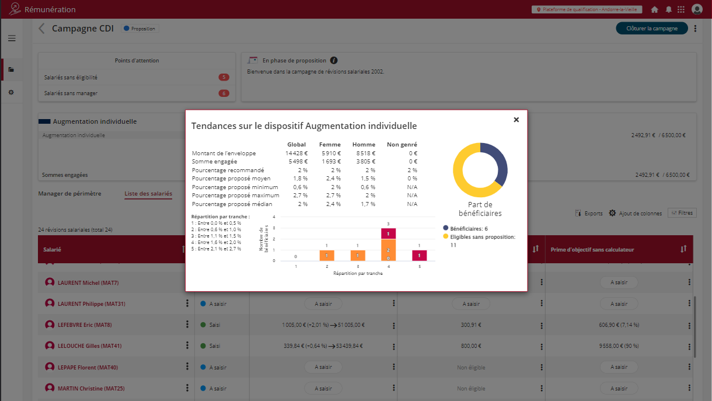The height and width of the screenshot is (401, 712).
Task: Click info icon beside En phase de proposition
Action: click(x=334, y=60)
